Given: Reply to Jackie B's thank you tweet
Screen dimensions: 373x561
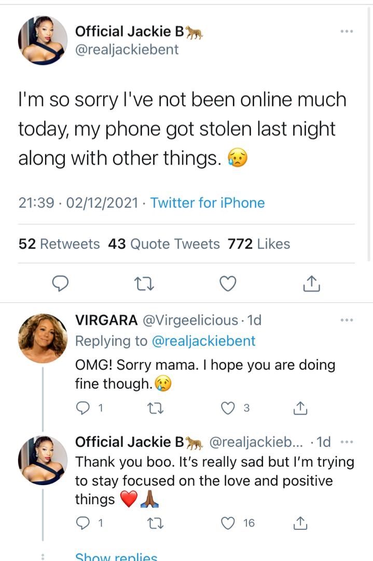Looking at the screenshot, I should 83,523.
